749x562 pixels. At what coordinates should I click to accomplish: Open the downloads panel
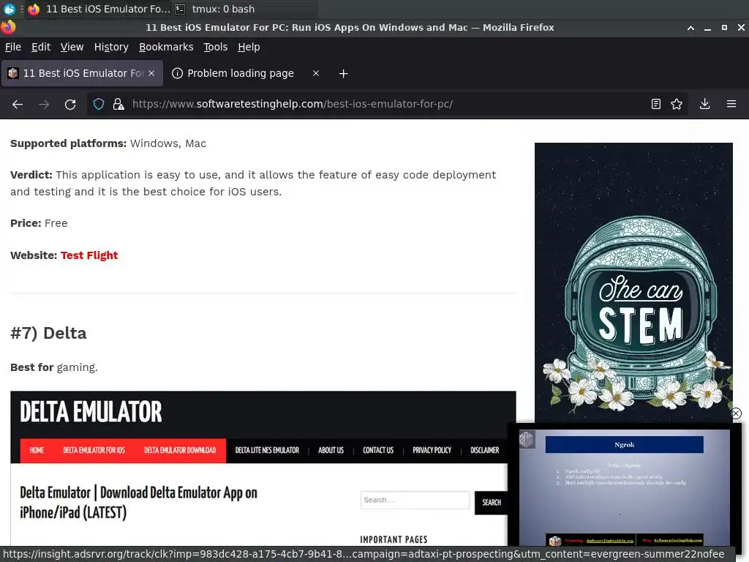pyautogui.click(x=704, y=104)
